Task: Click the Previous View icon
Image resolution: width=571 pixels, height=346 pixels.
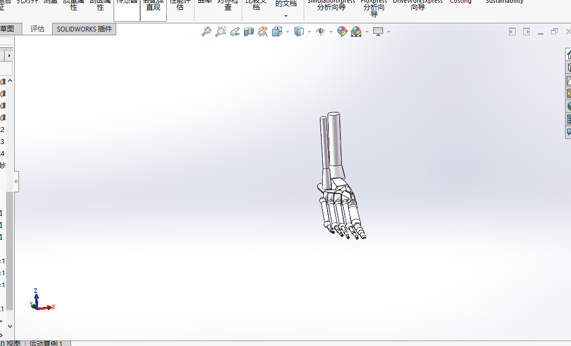Action: [235, 32]
